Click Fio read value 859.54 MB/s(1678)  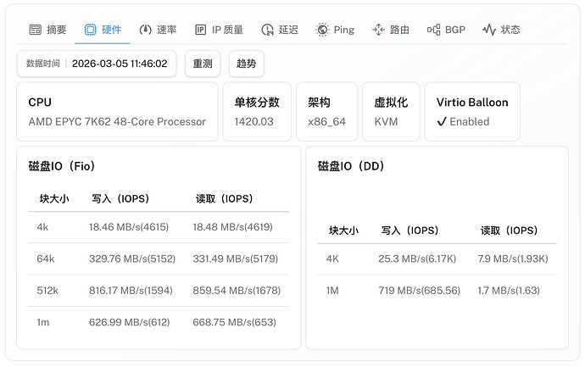[x=237, y=291]
